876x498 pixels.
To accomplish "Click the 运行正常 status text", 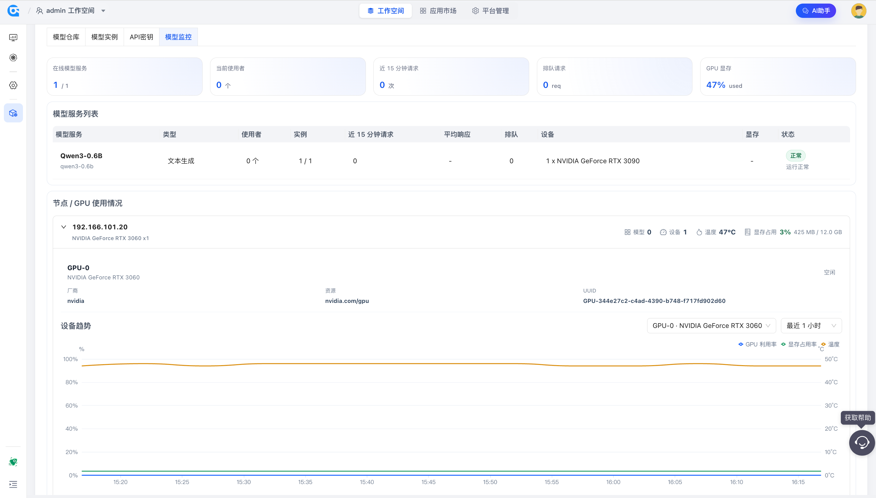I will coord(797,167).
